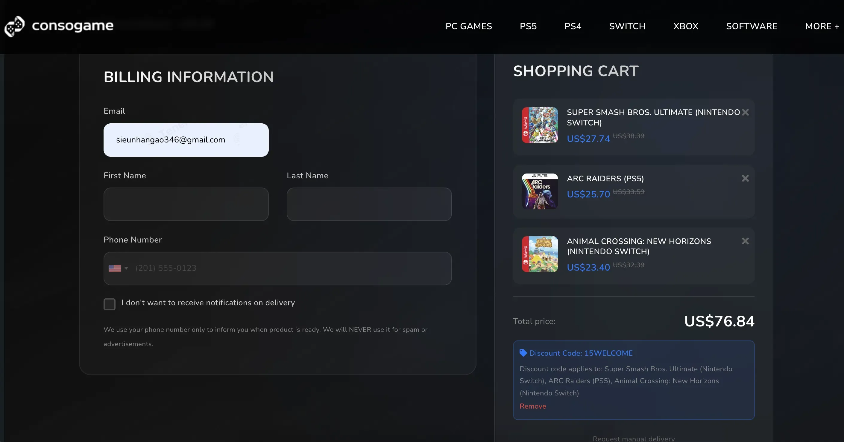Click the US$27.74 price
The height and width of the screenshot is (442, 844).
[x=588, y=139]
